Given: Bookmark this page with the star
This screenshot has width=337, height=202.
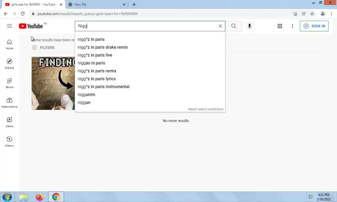Looking at the screenshot, I should click(x=312, y=14).
